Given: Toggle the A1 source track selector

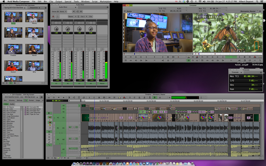Looking at the screenshot, I should pyautogui.click(x=58, y=128).
